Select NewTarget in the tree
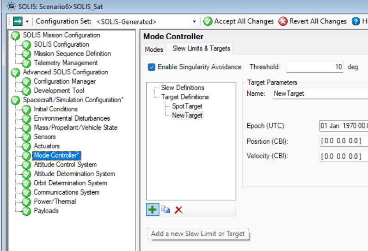The width and height of the screenshot is (368, 251). click(x=187, y=116)
